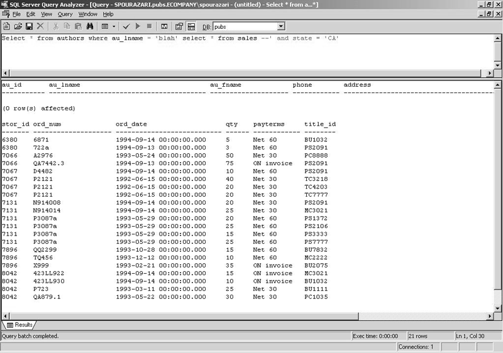503x353 pixels.
Task: Click inside the SQL query editor text
Action: point(170,38)
